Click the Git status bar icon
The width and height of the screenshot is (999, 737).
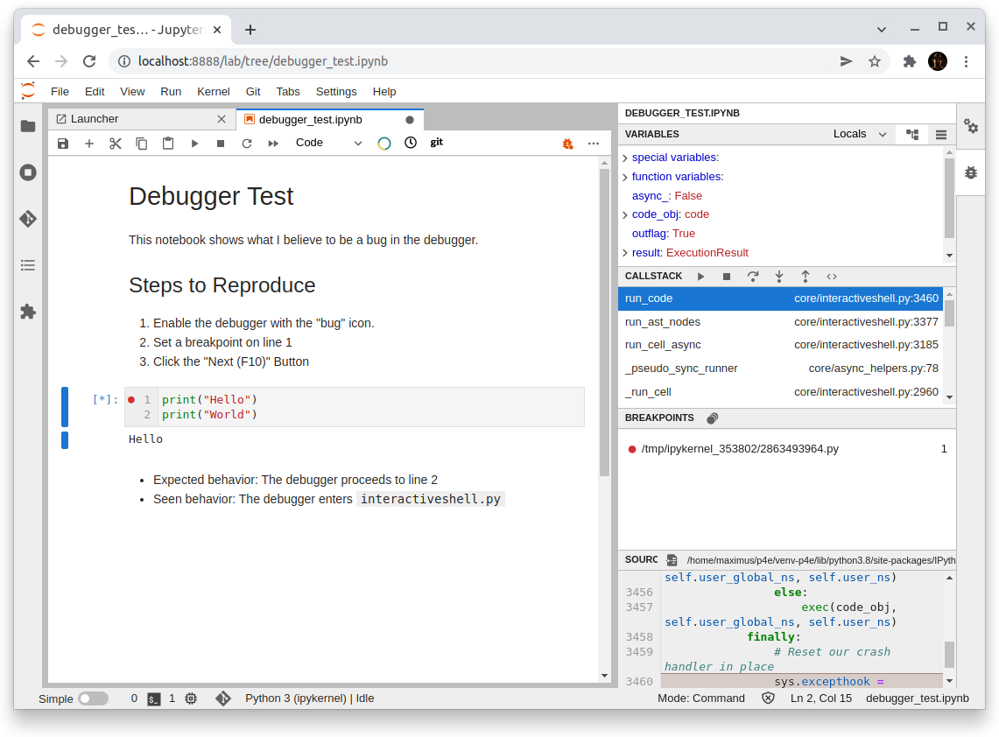coord(223,698)
